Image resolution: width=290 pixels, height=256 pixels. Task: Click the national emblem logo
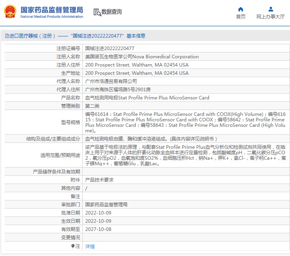coord(10,11)
